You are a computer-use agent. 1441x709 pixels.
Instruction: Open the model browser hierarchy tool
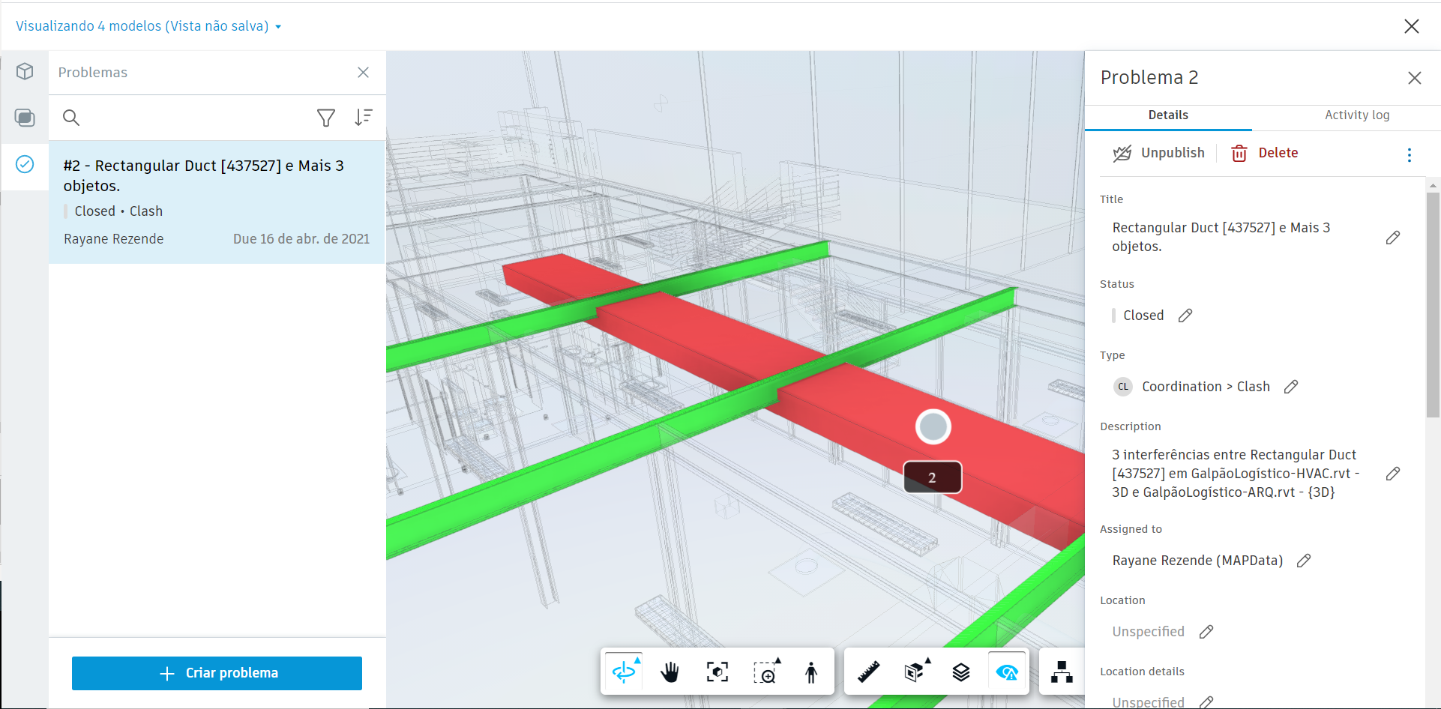(x=1060, y=672)
